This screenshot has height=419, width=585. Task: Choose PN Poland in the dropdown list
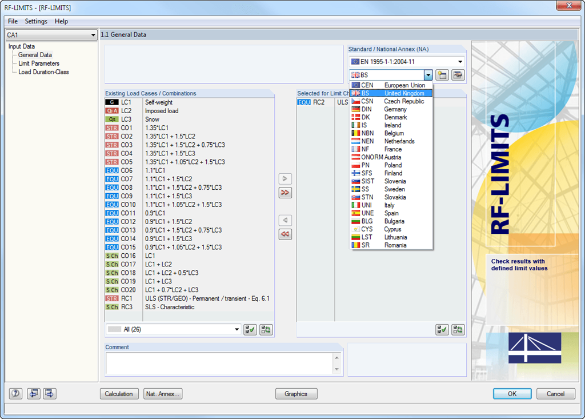tap(391, 165)
